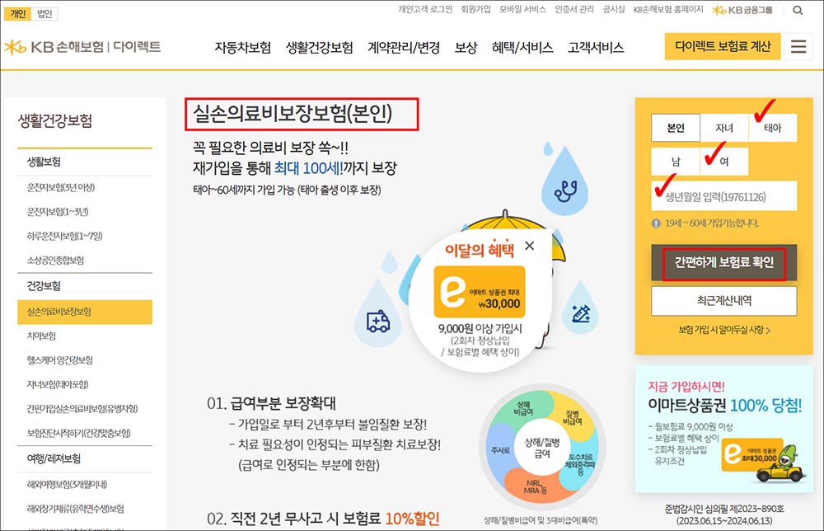Select 해외여행보험(3개월이내) in sidebar
The width and height of the screenshot is (824, 531).
67,484
